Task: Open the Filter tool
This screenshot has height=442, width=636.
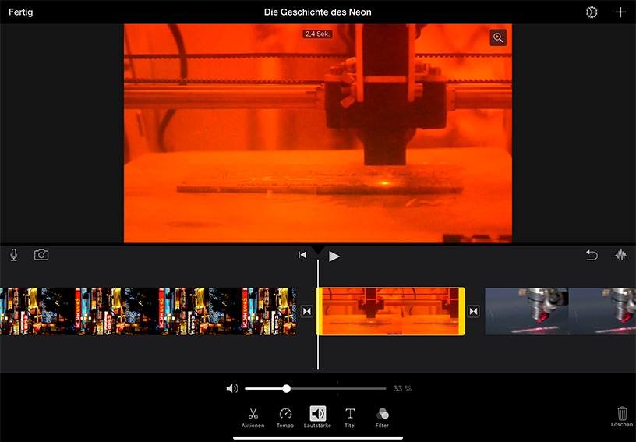Action: [382, 418]
